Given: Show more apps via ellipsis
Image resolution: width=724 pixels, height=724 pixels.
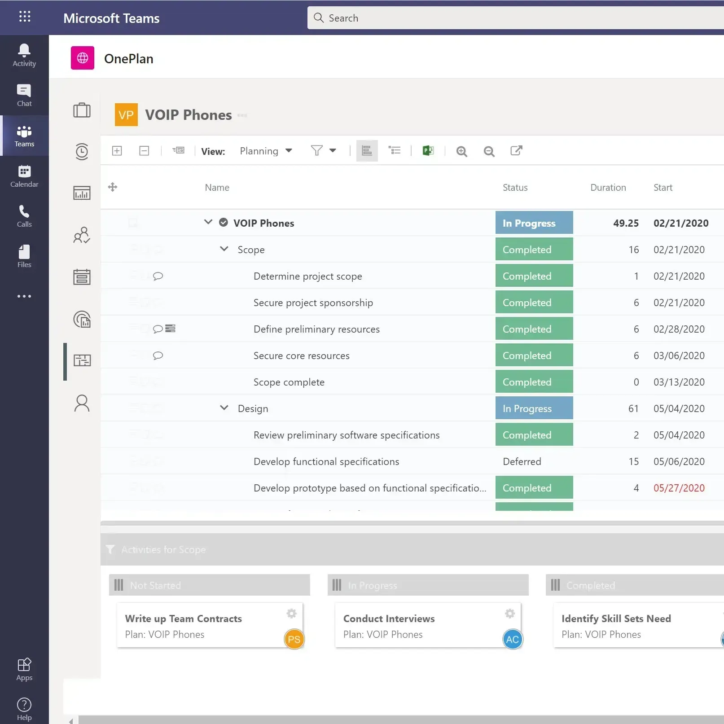Looking at the screenshot, I should click(x=24, y=296).
